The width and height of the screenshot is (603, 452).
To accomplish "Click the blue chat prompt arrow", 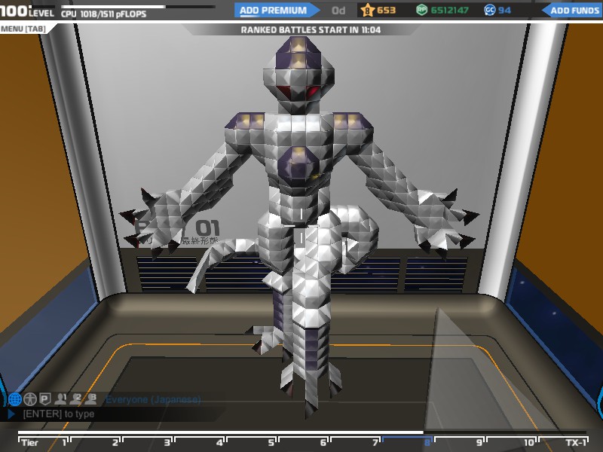I will [11, 414].
